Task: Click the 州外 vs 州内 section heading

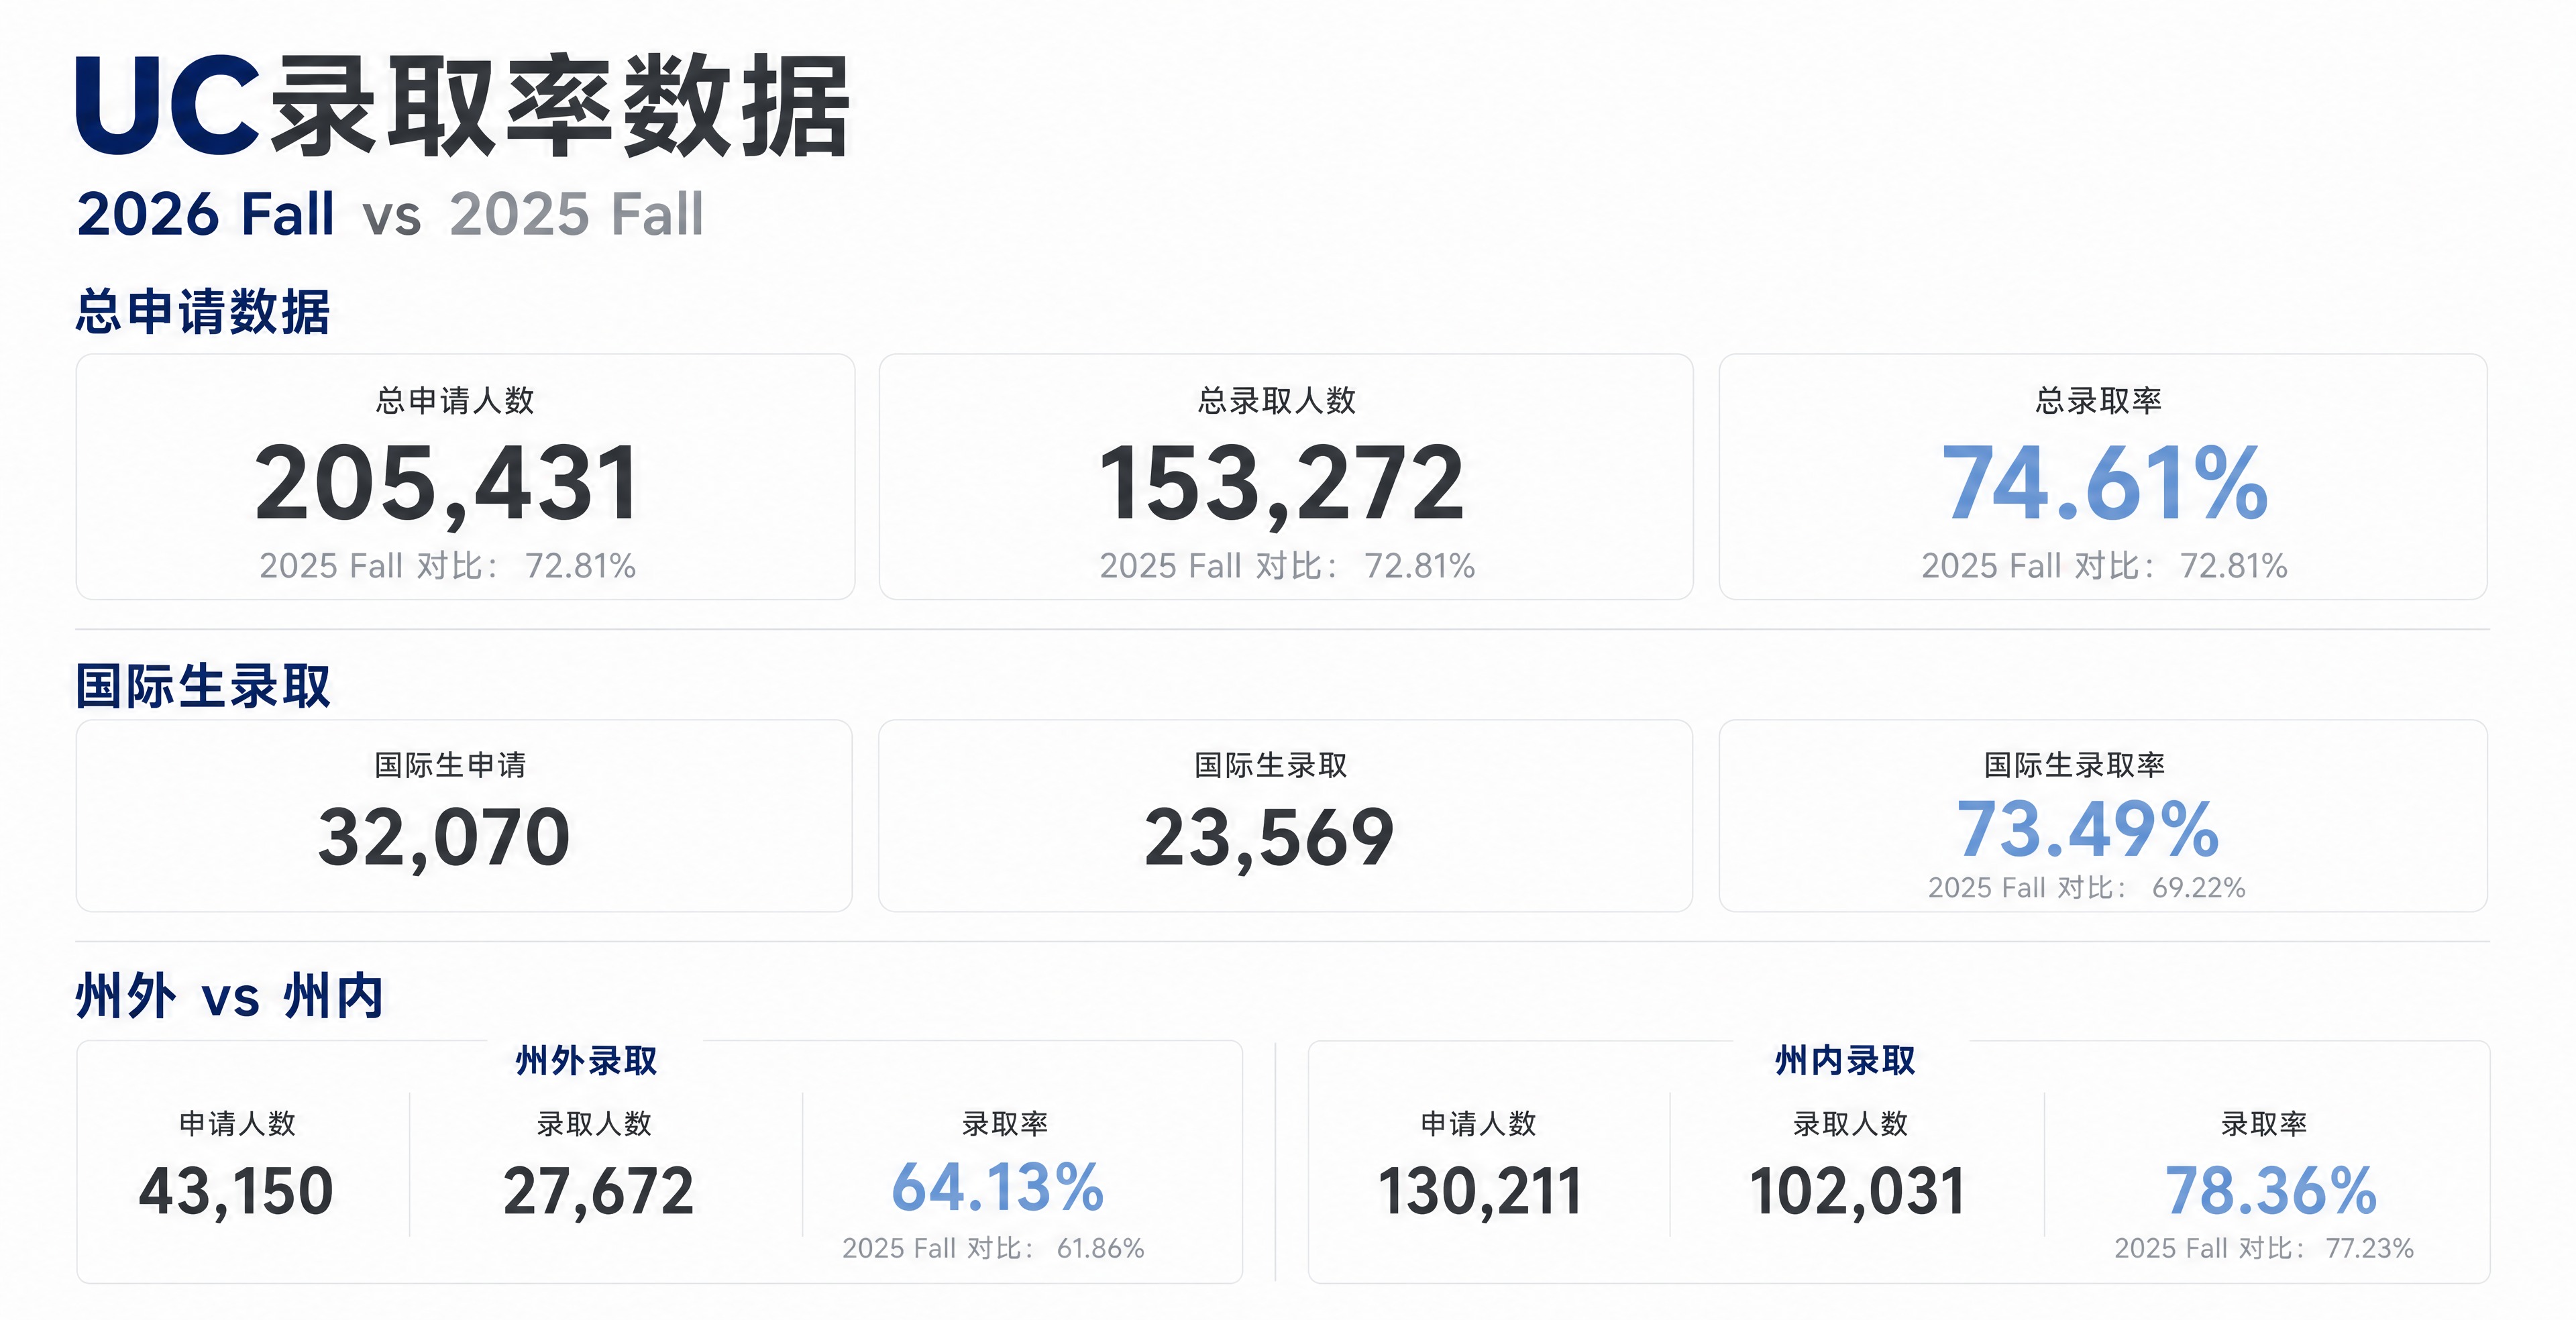Action: tap(229, 997)
